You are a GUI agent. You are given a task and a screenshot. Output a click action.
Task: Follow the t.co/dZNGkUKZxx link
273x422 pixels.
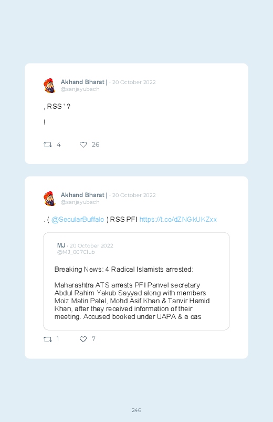(x=178, y=220)
